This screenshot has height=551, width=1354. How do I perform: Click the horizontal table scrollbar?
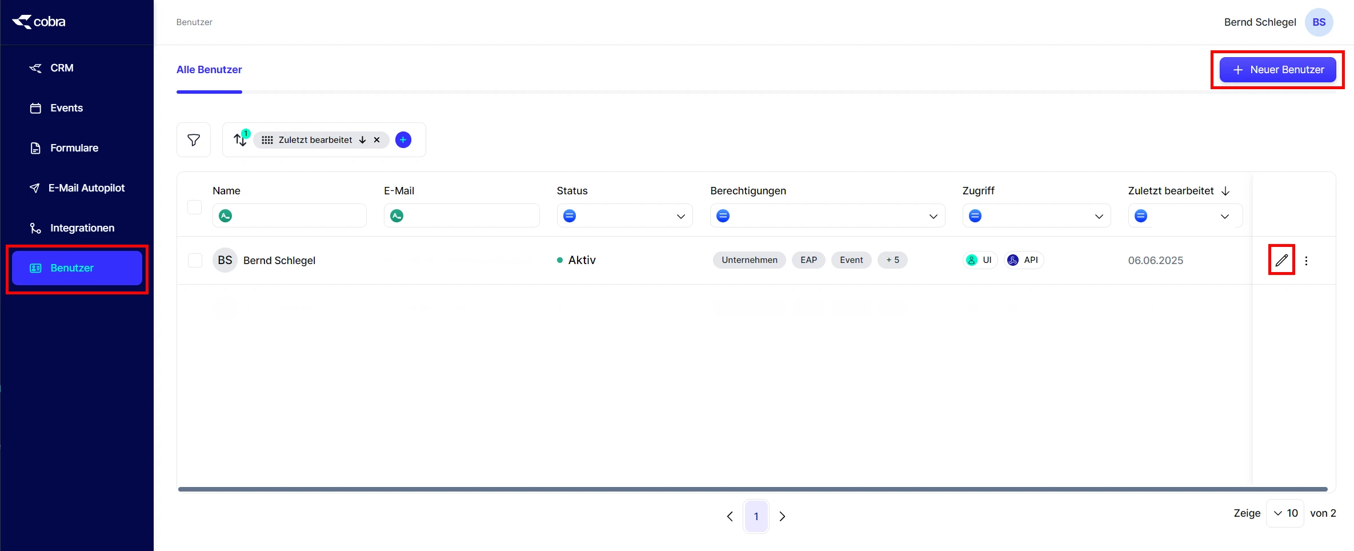(x=752, y=489)
